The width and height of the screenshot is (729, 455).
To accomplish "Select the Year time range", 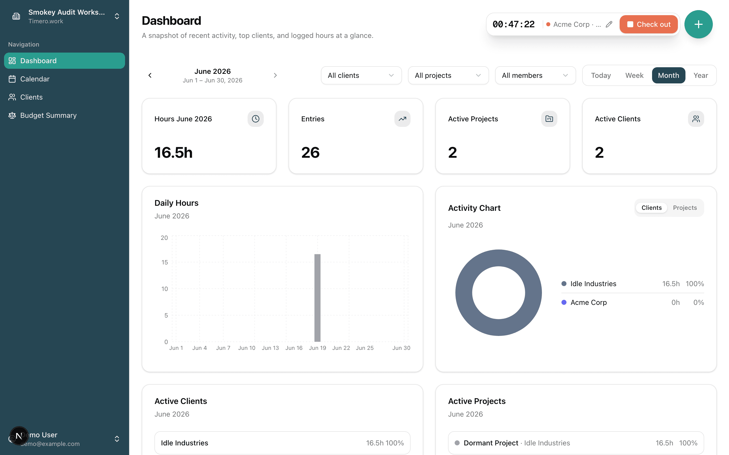I will click(x=701, y=76).
